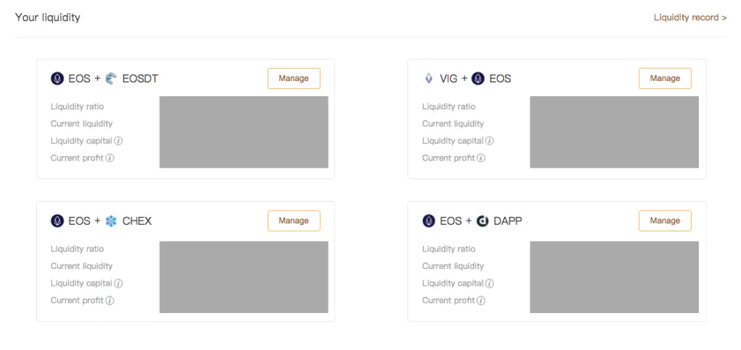741x350 pixels.
Task: Click the CHEX snowflake token icon
Action: (x=111, y=221)
